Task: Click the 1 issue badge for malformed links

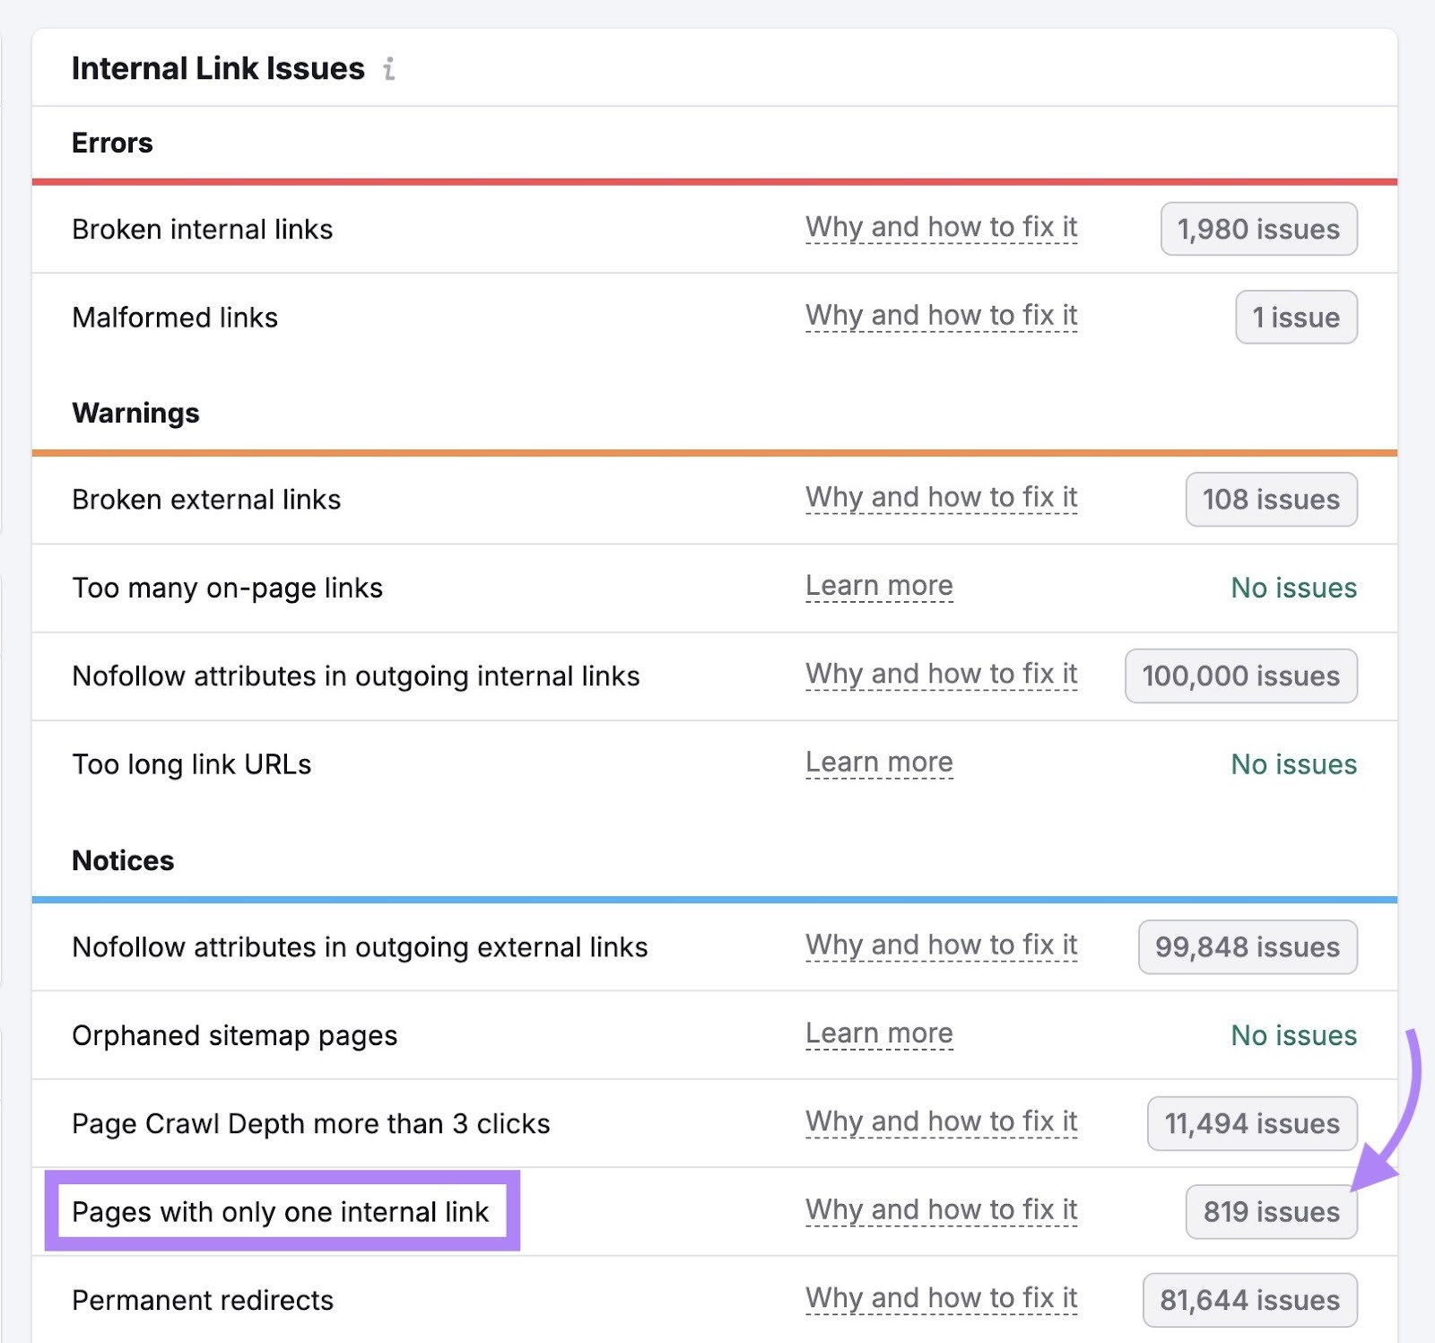Action: coord(1296,317)
